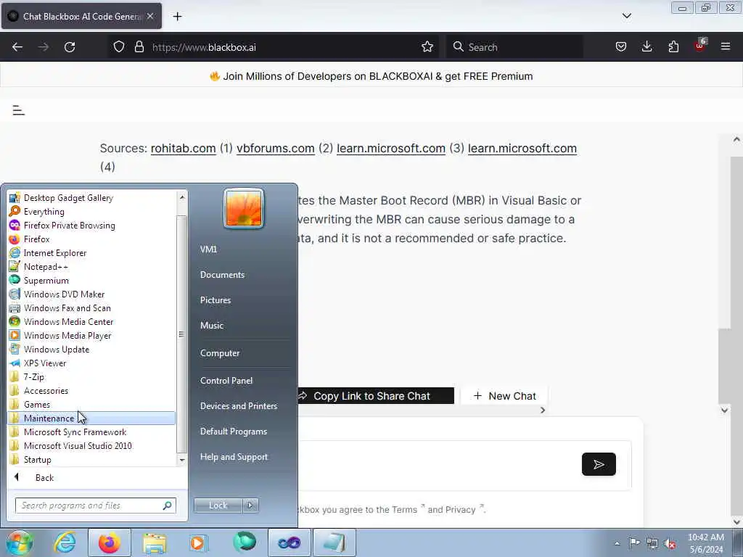
Task: Open the Firefox downloads panel
Action: coord(646,47)
